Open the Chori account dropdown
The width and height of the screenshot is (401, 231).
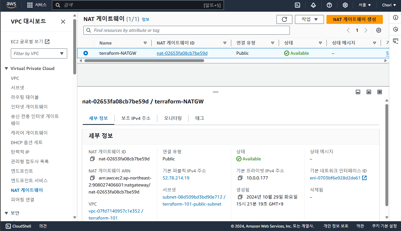(389, 5)
